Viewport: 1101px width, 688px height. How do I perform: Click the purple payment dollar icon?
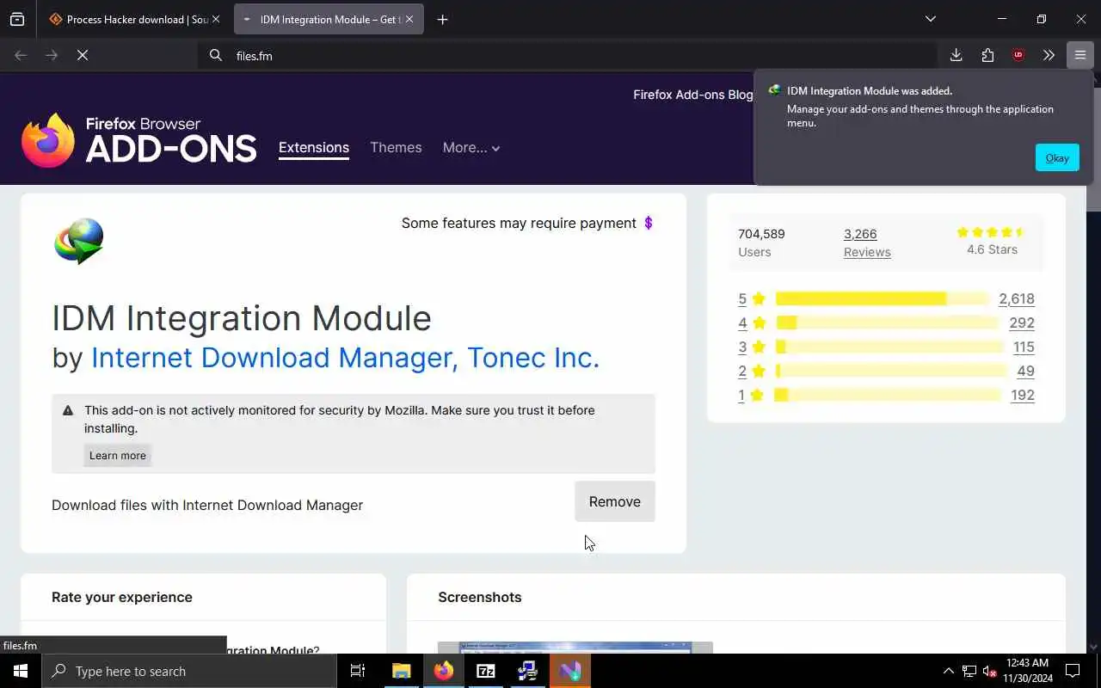[649, 223]
